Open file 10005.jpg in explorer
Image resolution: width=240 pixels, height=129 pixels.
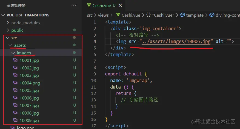point(29,90)
